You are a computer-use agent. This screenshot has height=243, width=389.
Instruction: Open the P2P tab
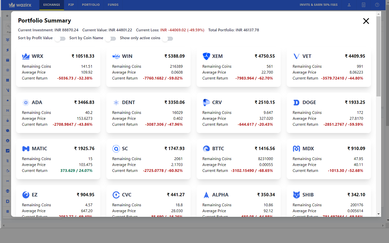coord(71,5)
